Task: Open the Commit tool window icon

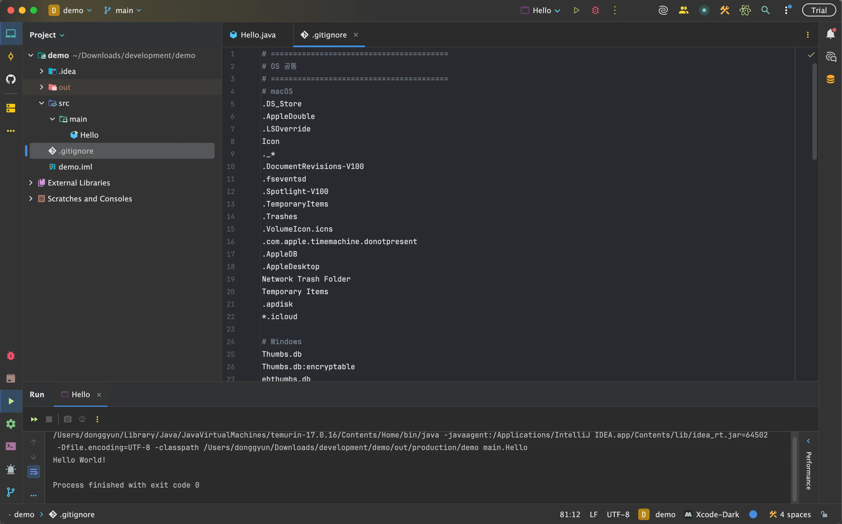Action: 11,57
